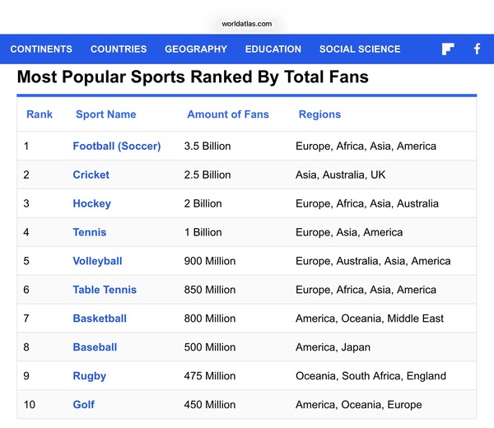Image resolution: width=494 pixels, height=428 pixels.
Task: Open the Volleyball link
Action: (x=97, y=261)
